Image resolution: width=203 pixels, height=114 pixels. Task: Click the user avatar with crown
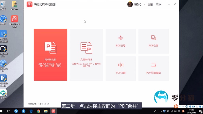coord(130,4)
